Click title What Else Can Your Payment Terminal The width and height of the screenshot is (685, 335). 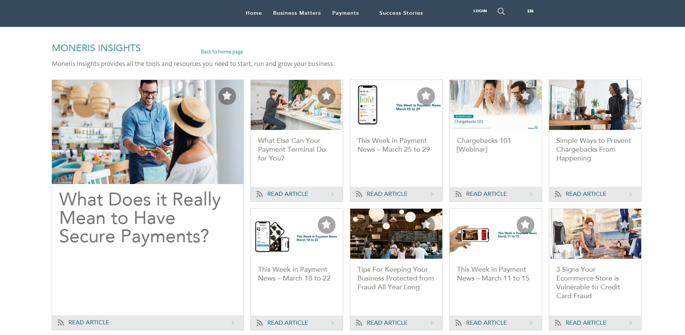292,149
